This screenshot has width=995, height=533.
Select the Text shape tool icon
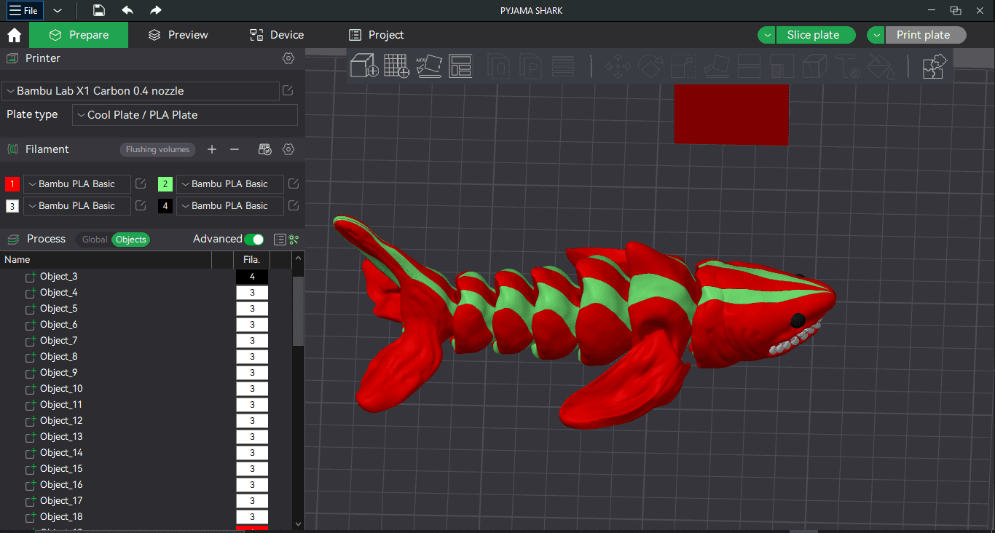click(848, 66)
